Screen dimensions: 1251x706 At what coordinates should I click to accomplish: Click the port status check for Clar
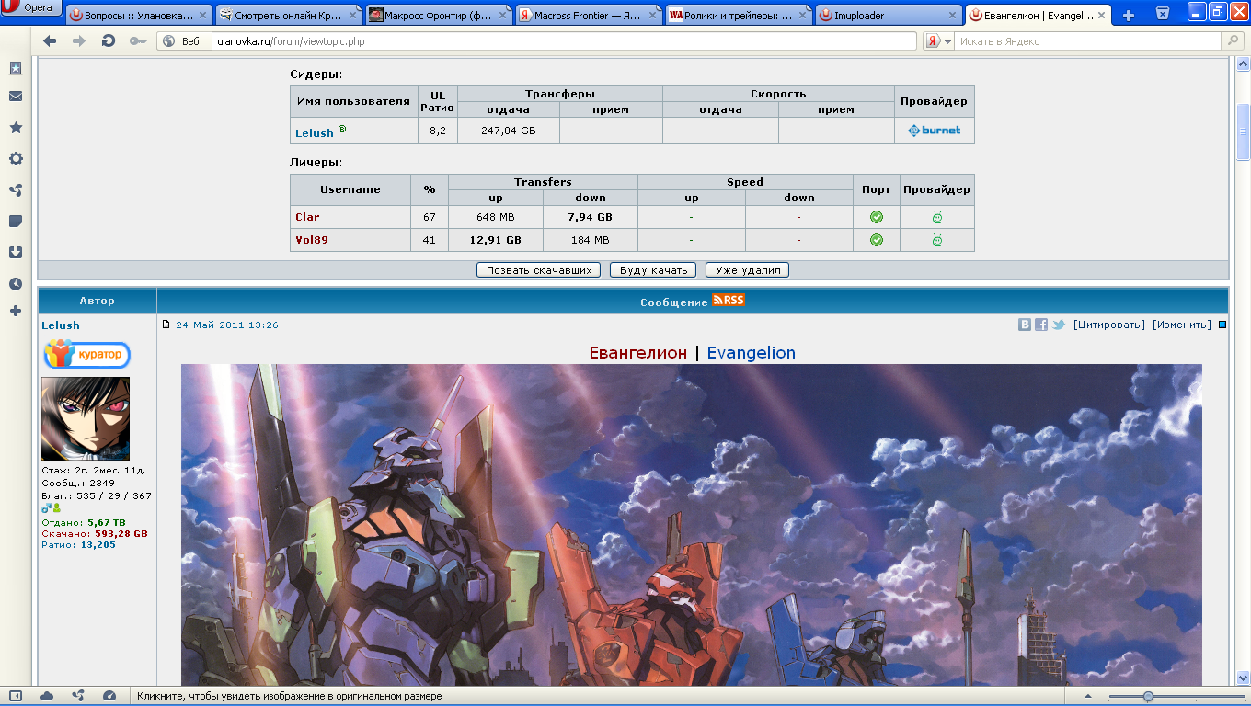pyautogui.click(x=877, y=217)
